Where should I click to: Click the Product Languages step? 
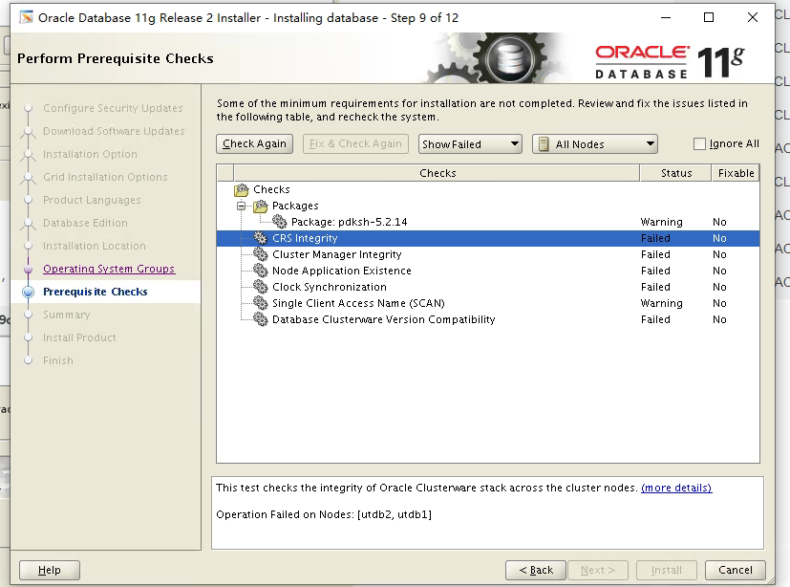[92, 200]
